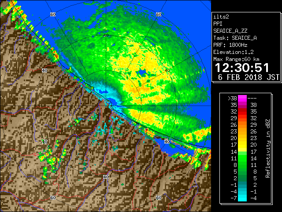Select the PPI scan type label

[218, 24]
